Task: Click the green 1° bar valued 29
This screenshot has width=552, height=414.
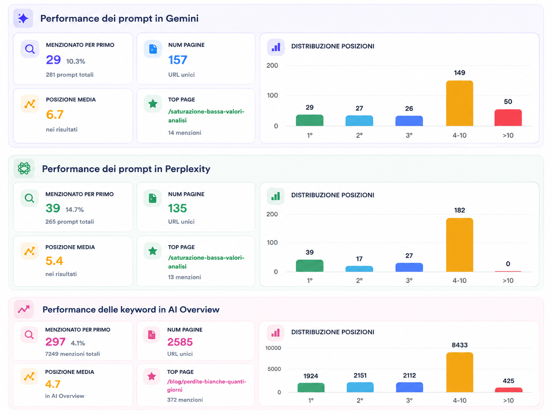Action: click(x=310, y=120)
